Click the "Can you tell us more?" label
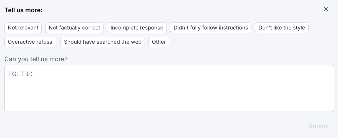 (x=36, y=59)
